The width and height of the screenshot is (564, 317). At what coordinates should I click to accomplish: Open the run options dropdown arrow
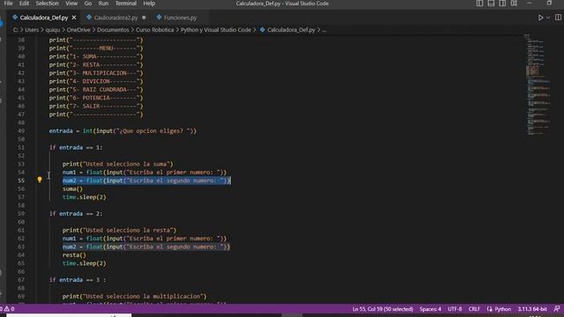548,18
